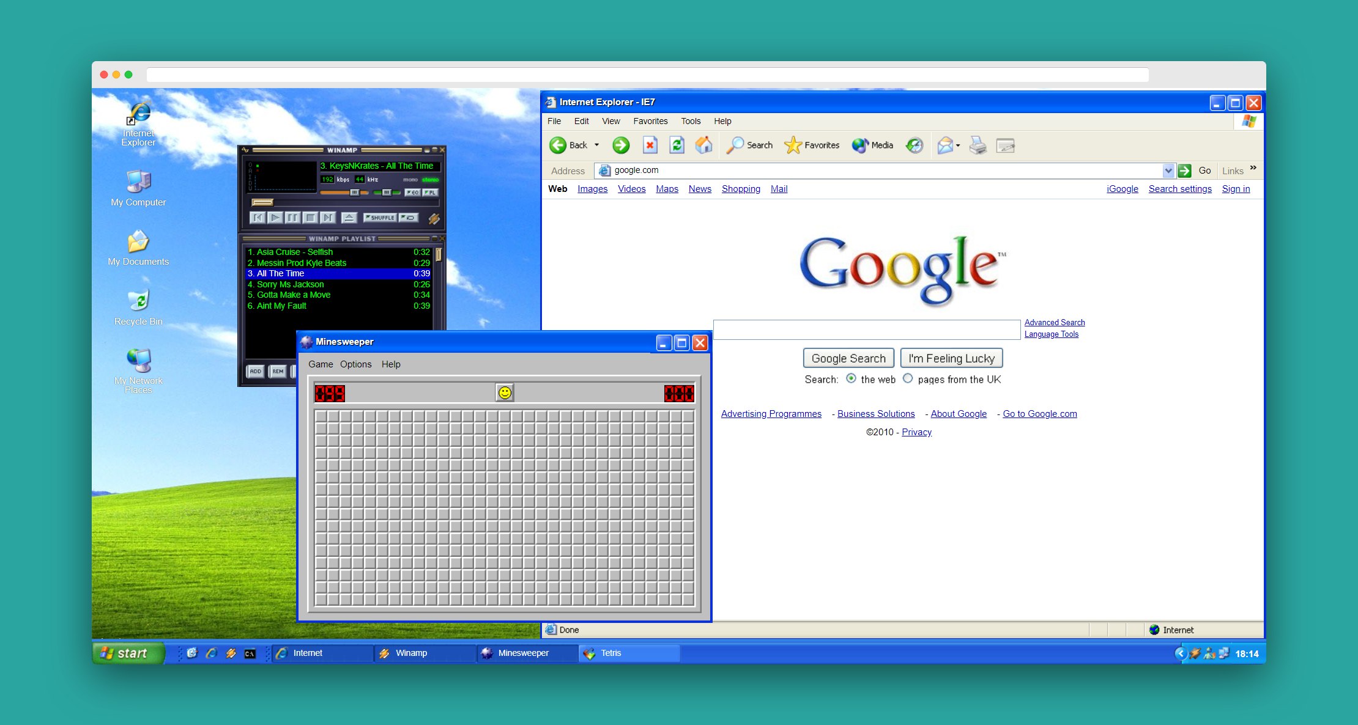Viewport: 1358px width, 725px height.
Task: Print the page using printer icon
Action: pyautogui.click(x=978, y=145)
